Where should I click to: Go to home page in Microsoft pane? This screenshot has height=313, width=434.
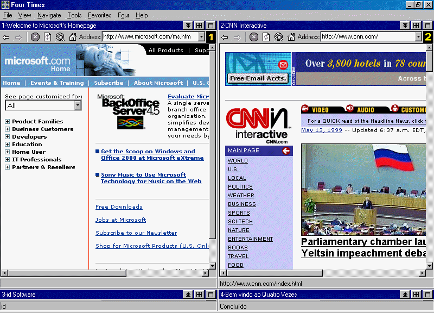coord(73,37)
